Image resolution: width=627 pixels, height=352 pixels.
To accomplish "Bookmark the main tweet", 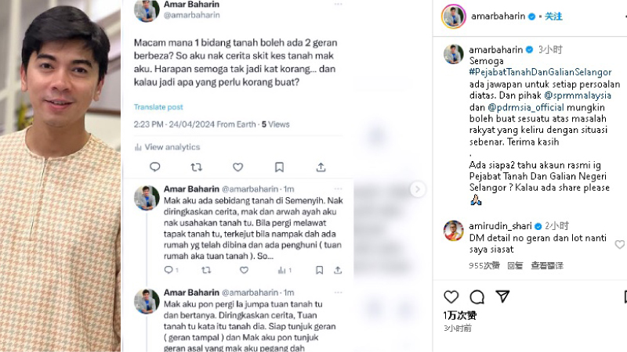I will click(280, 167).
